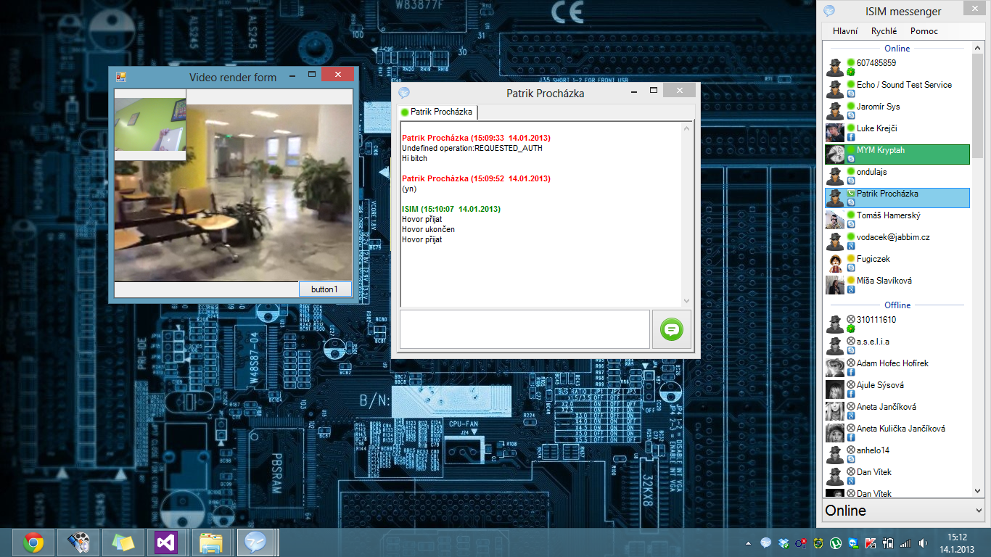Click the chat history scrollbar down arrow
Image resolution: width=991 pixels, height=557 pixels.
click(687, 300)
